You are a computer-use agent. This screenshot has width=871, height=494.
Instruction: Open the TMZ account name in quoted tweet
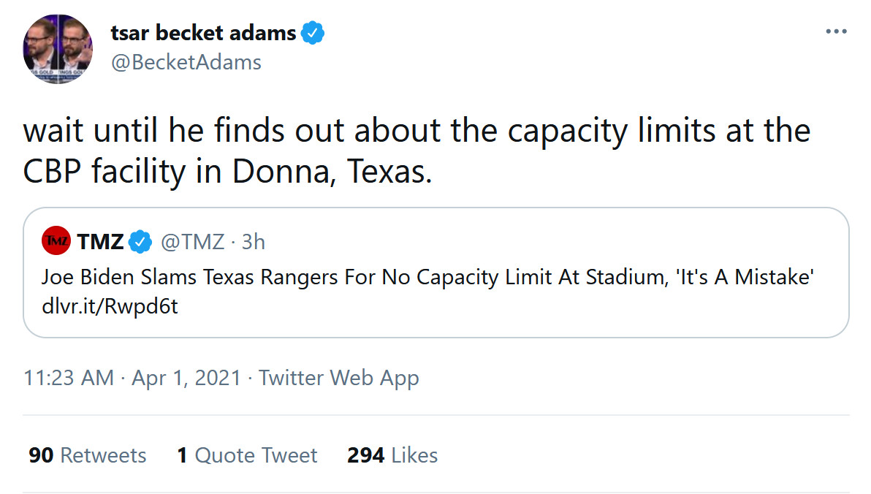pyautogui.click(x=100, y=242)
